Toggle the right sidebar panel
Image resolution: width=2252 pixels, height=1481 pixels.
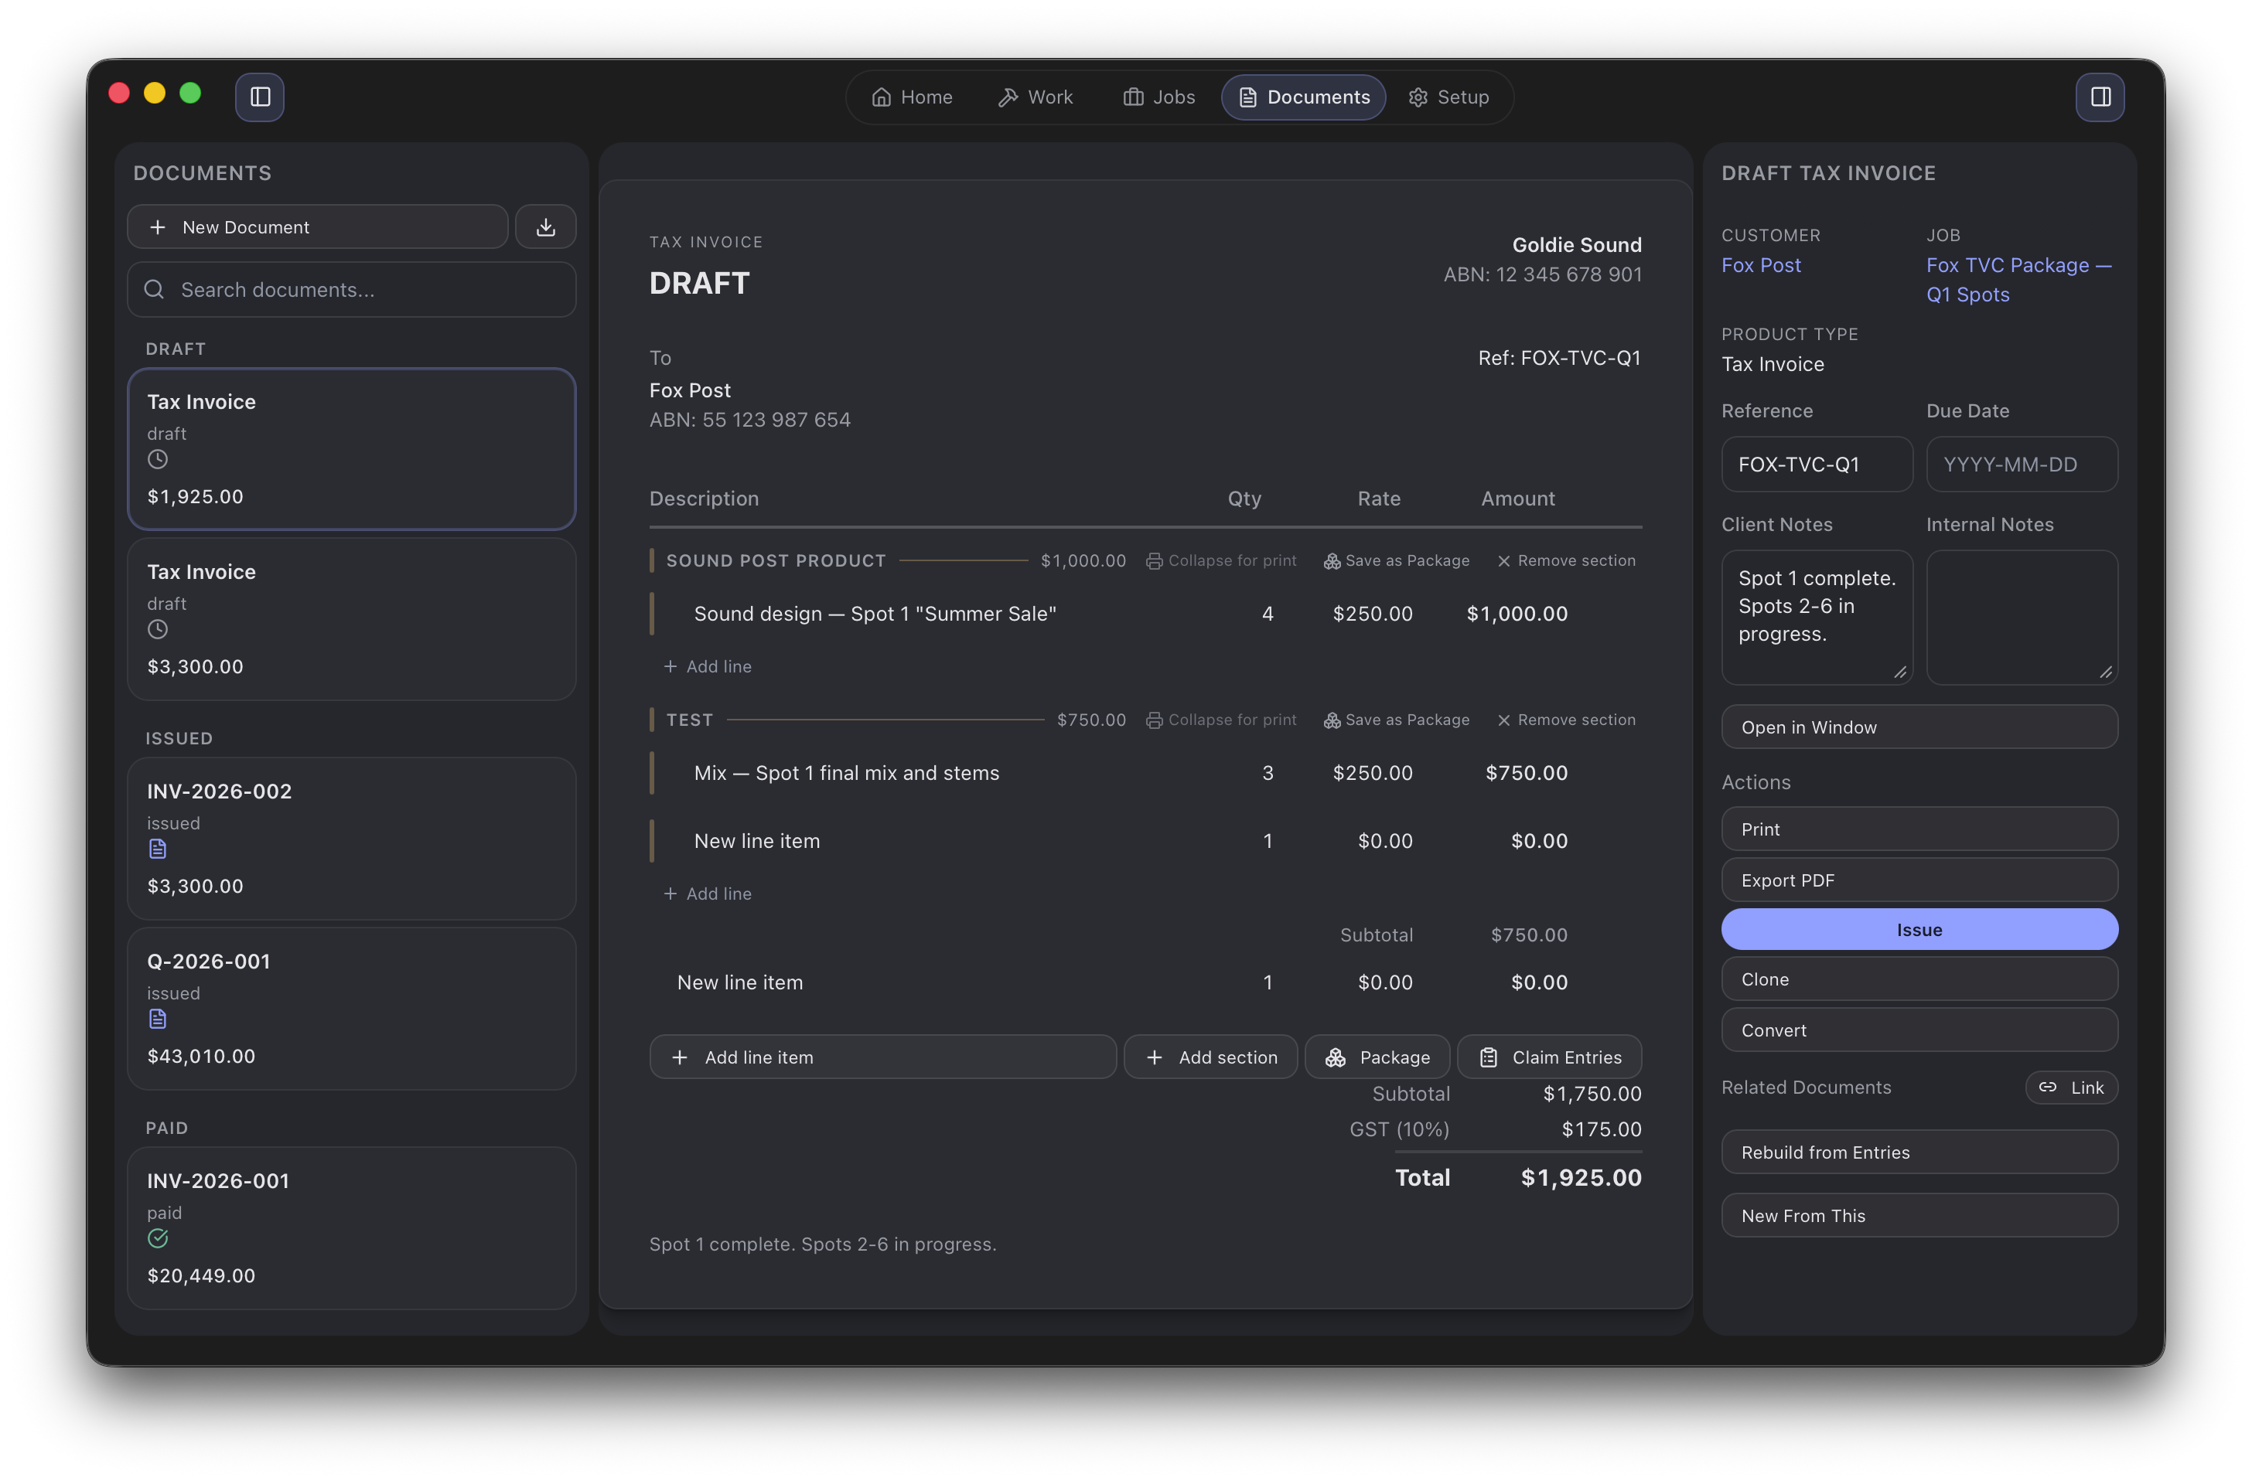(x=2100, y=97)
